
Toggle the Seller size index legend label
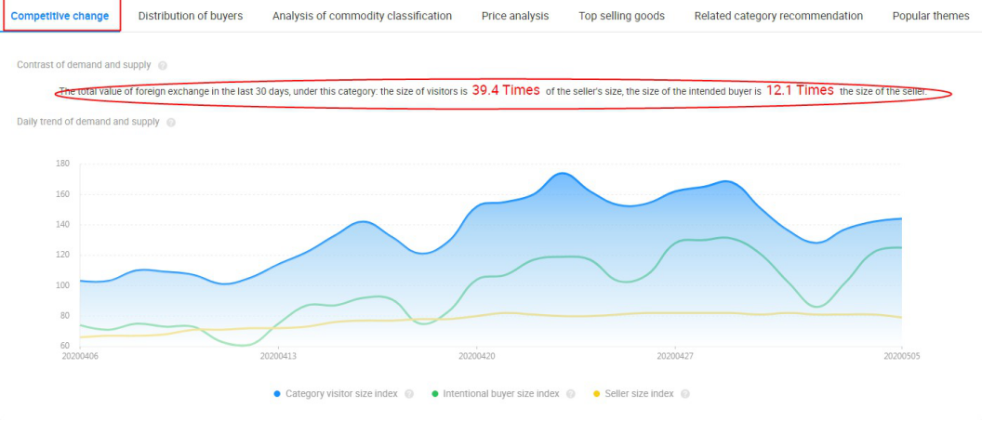pyautogui.click(x=639, y=394)
